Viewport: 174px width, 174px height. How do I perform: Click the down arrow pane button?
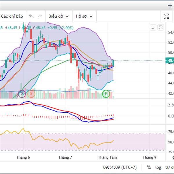(153, 28)
